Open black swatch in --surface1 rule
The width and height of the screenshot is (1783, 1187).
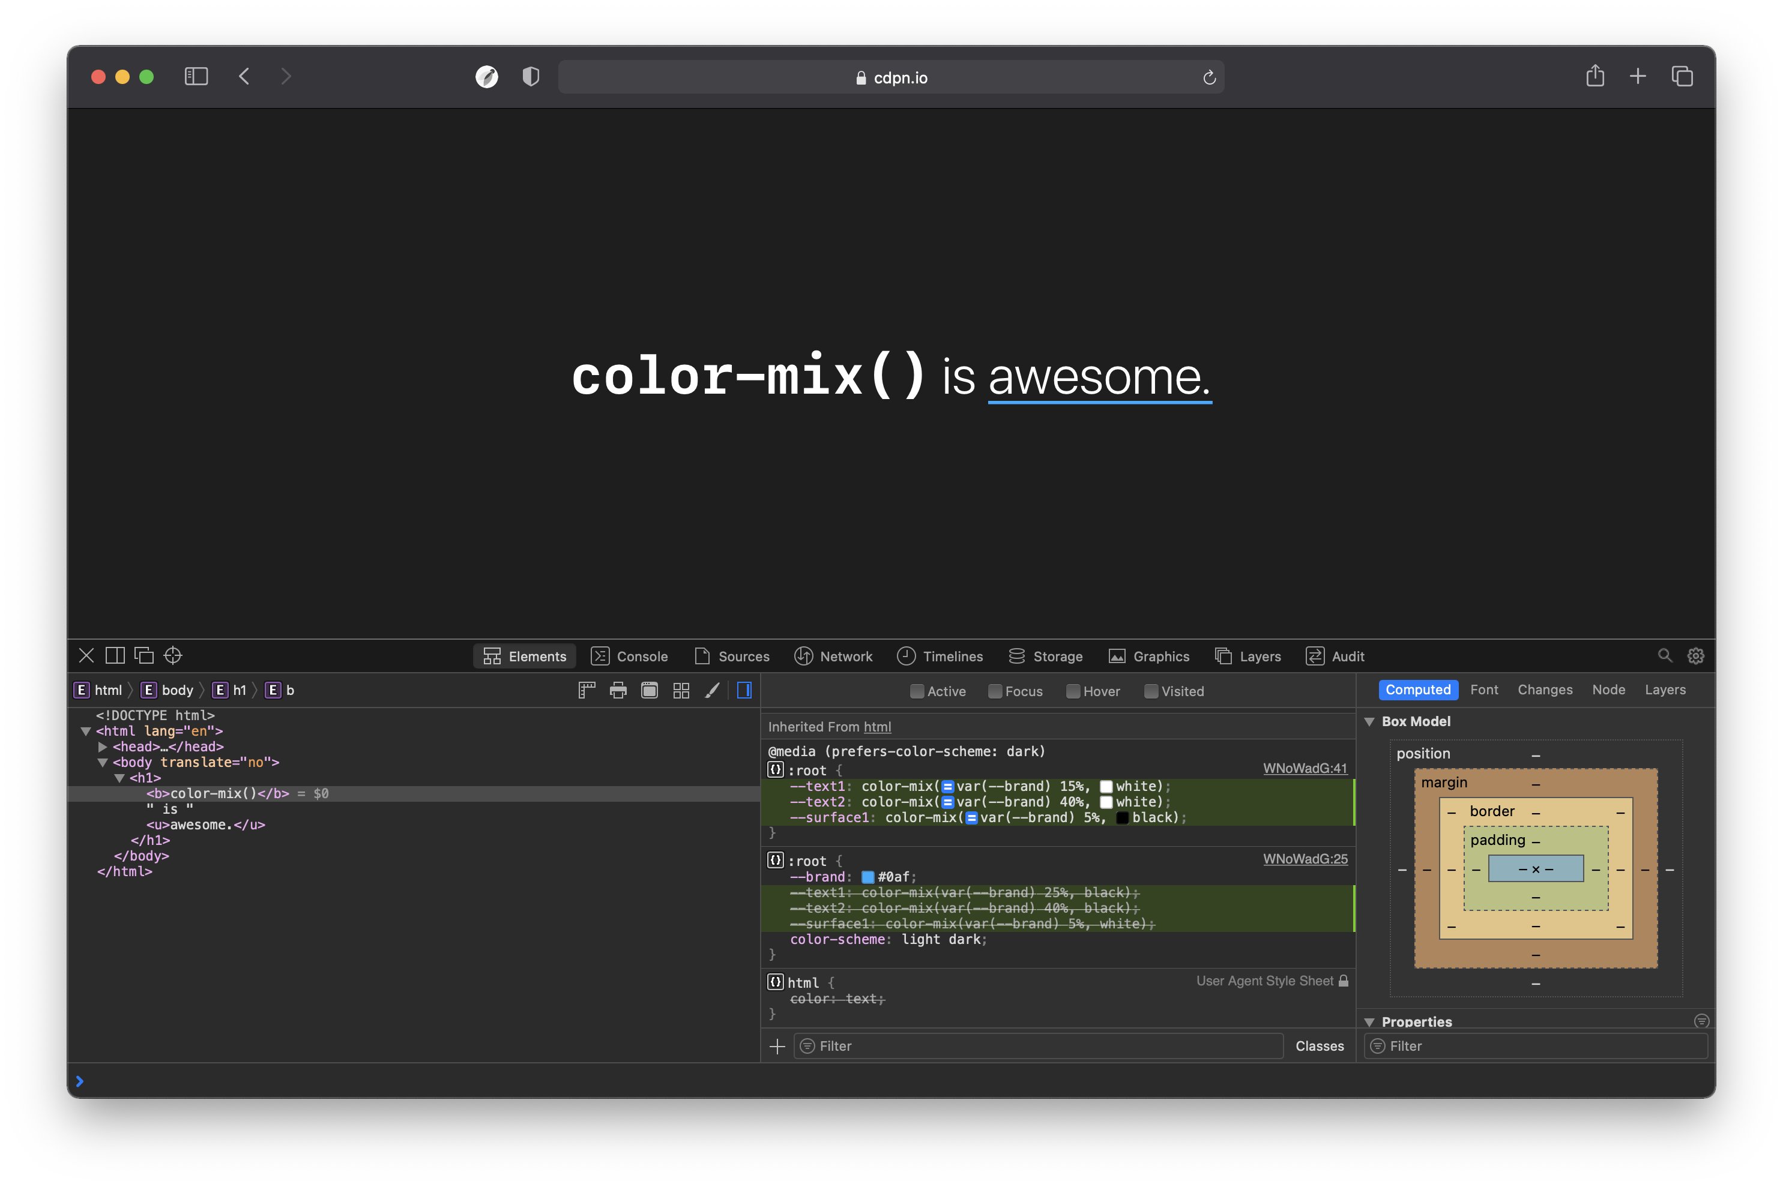[x=1122, y=817]
